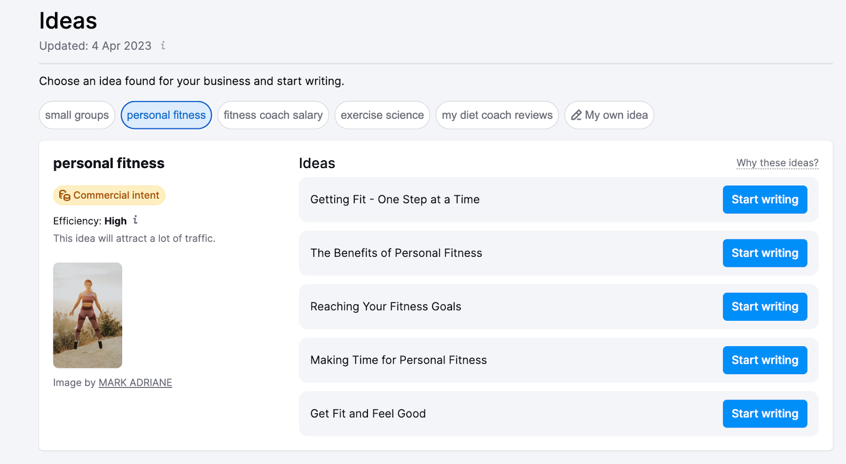Click the text This idea will attract a lot of traffic
Screen dimensions: 846x464
click(x=134, y=238)
